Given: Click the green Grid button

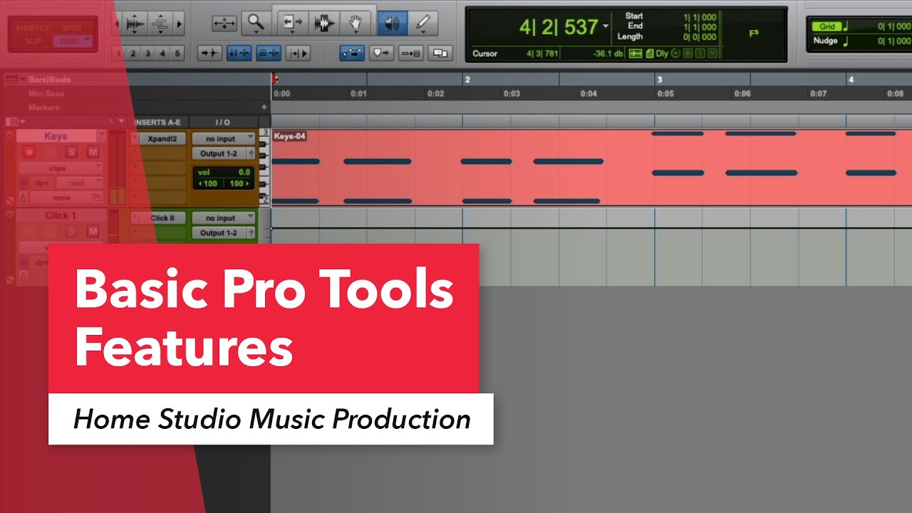Looking at the screenshot, I should pos(826,26).
